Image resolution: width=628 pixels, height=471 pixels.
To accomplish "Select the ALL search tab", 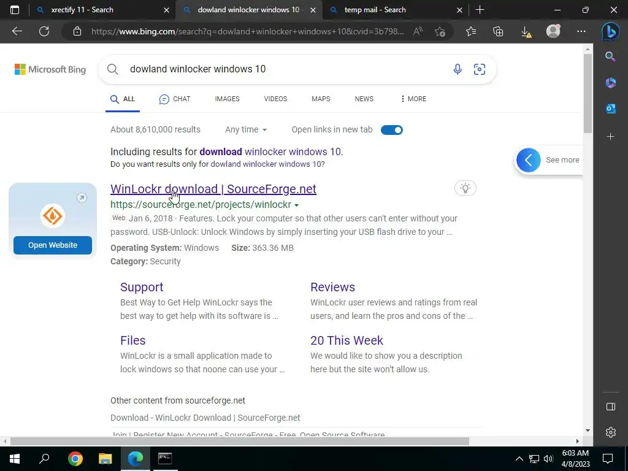I will click(x=123, y=99).
